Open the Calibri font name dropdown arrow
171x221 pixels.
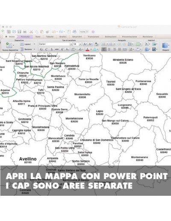[71, 44]
